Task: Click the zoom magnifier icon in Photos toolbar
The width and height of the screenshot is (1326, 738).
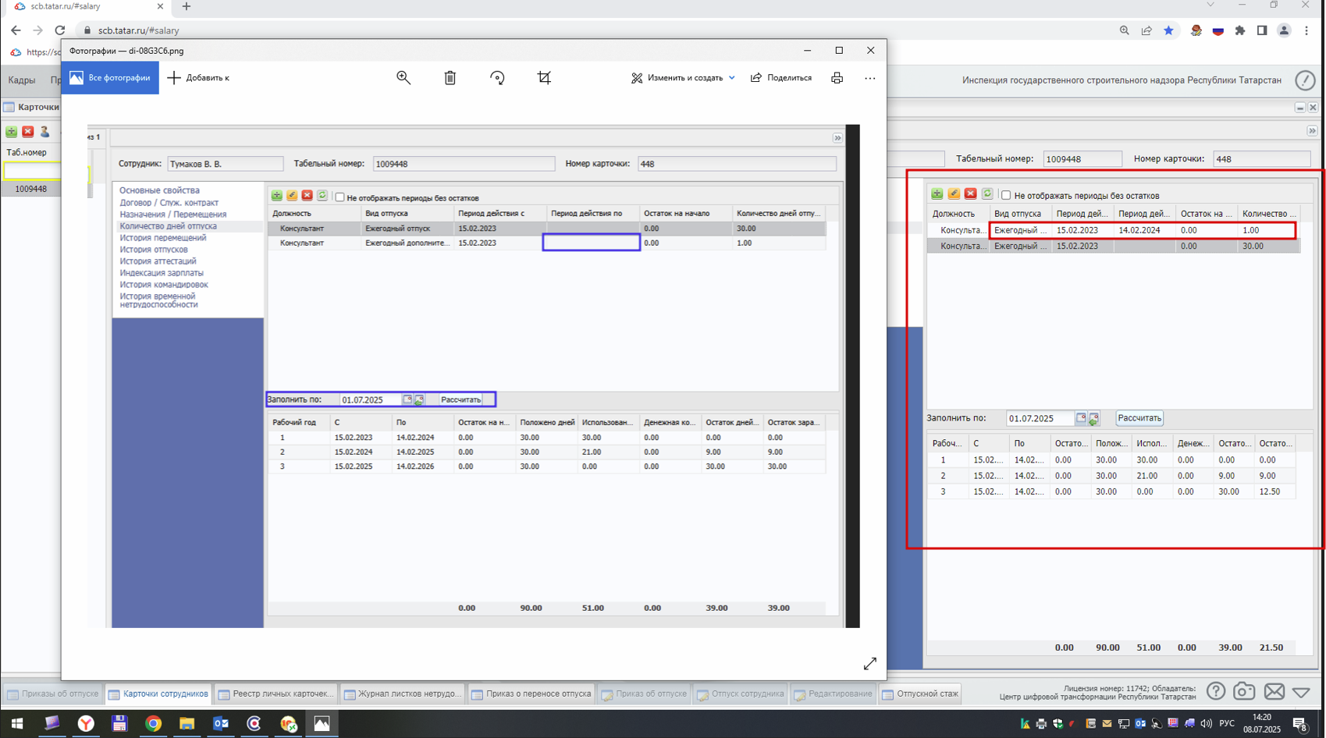Action: point(403,77)
